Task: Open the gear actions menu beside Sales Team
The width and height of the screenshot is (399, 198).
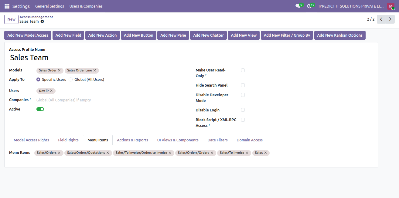Action: (x=42, y=21)
